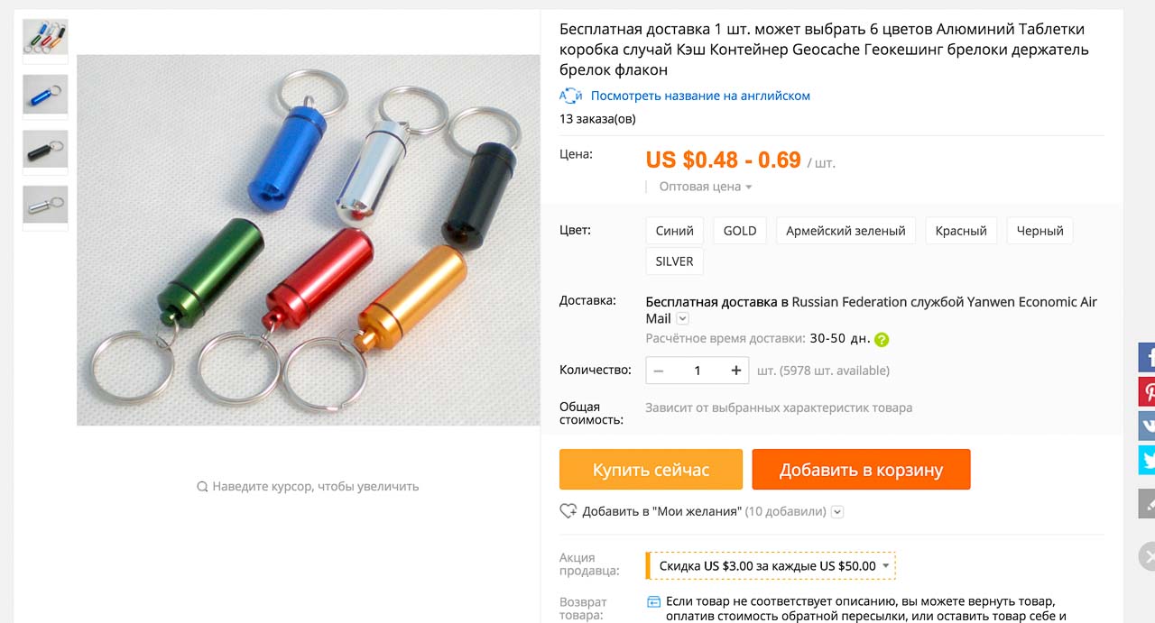Open the shipping method dropdown after Mail
Image resolution: width=1155 pixels, height=623 pixels.
pos(683,318)
